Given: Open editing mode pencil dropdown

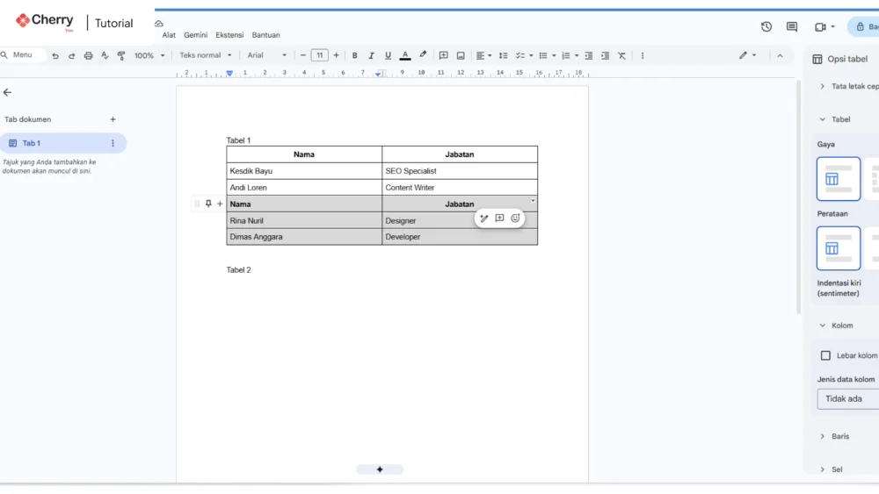Looking at the screenshot, I should pos(747,55).
